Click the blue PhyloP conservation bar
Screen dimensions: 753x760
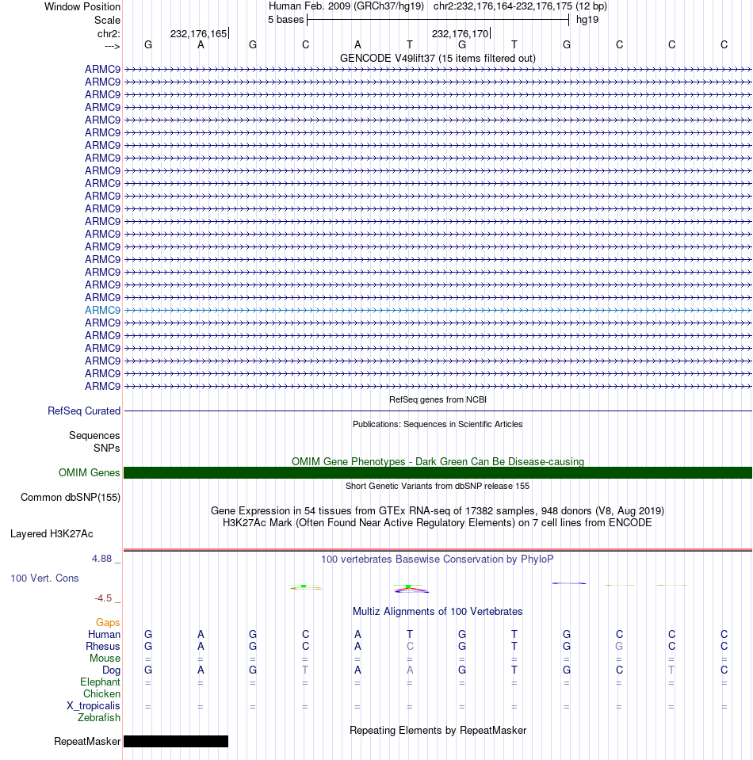569,583
